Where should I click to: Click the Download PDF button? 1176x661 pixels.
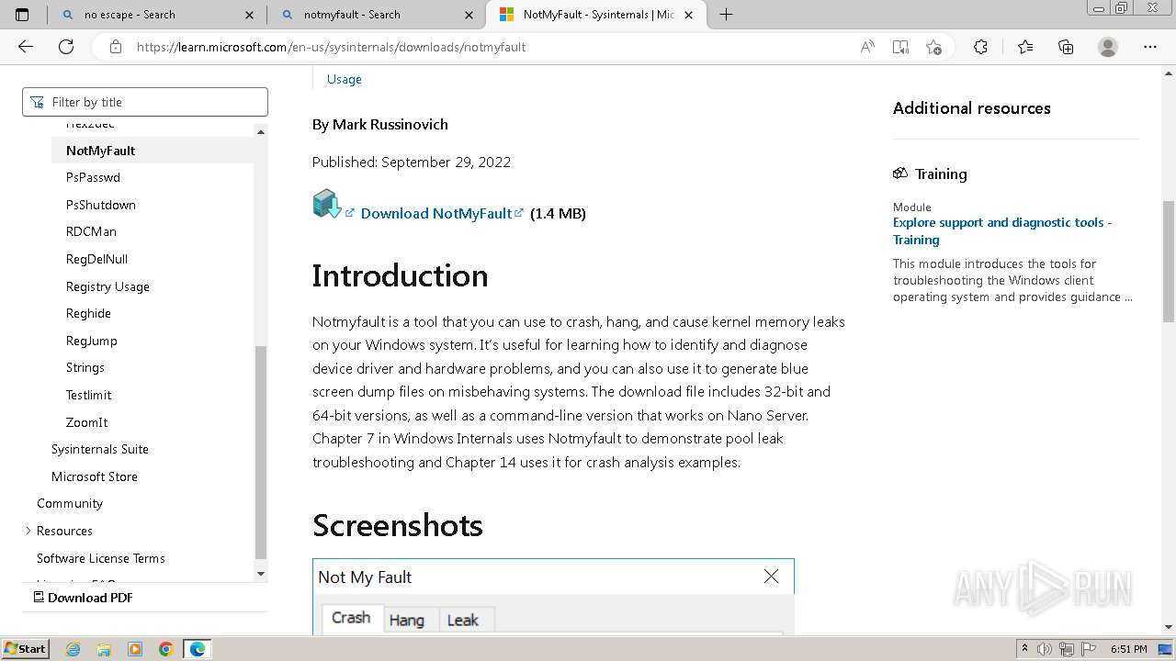click(83, 598)
